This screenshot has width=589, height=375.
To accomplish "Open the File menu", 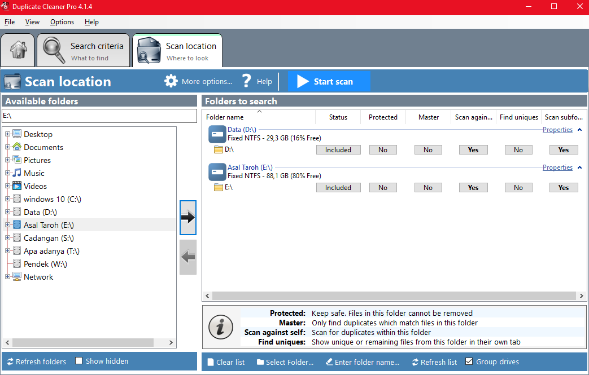I will 10,22.
